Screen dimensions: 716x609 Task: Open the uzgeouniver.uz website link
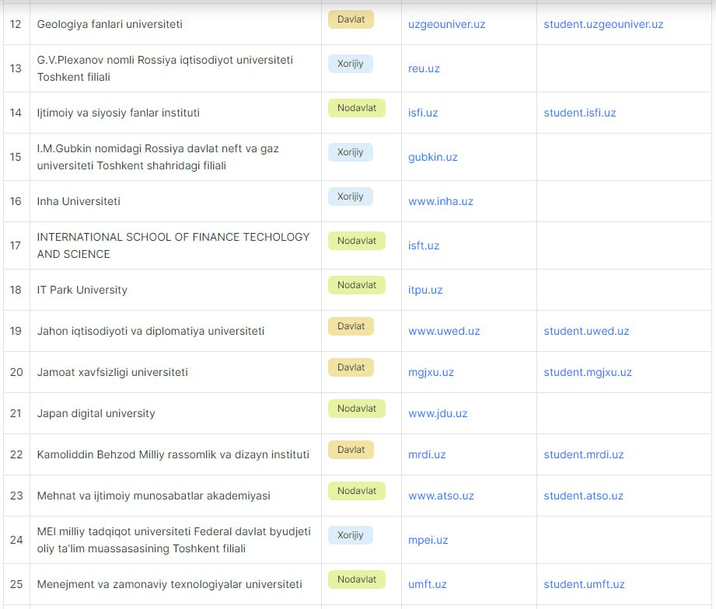point(446,24)
